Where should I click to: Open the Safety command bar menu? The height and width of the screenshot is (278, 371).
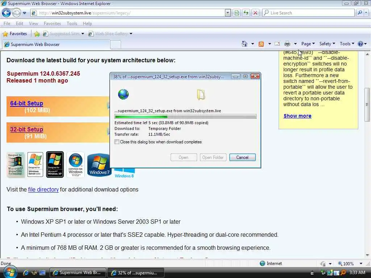click(327, 44)
